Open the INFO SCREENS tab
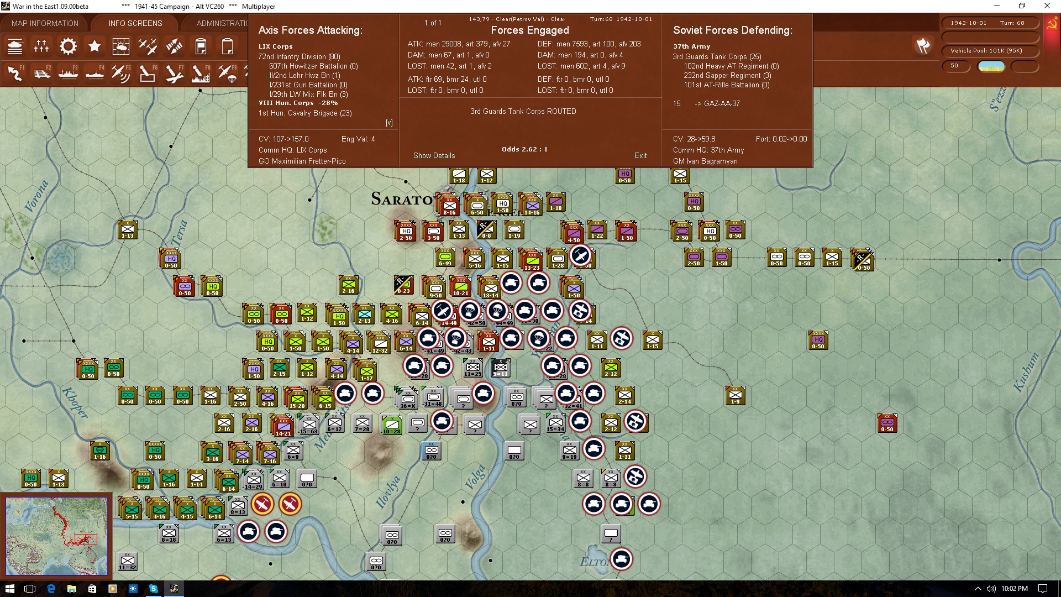1061x597 pixels. (135, 23)
